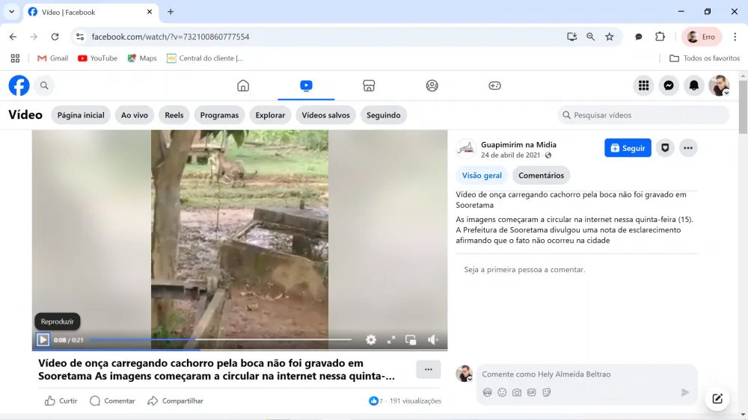
Task: Click the 24 de abril de 2021 date link
Action: pos(510,155)
